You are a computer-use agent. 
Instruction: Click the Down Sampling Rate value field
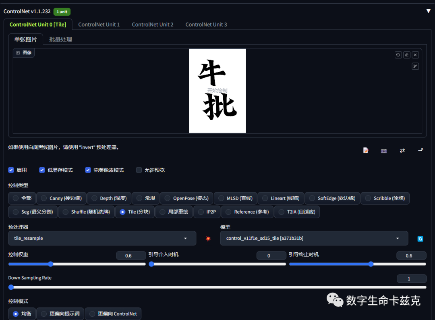(x=412, y=278)
